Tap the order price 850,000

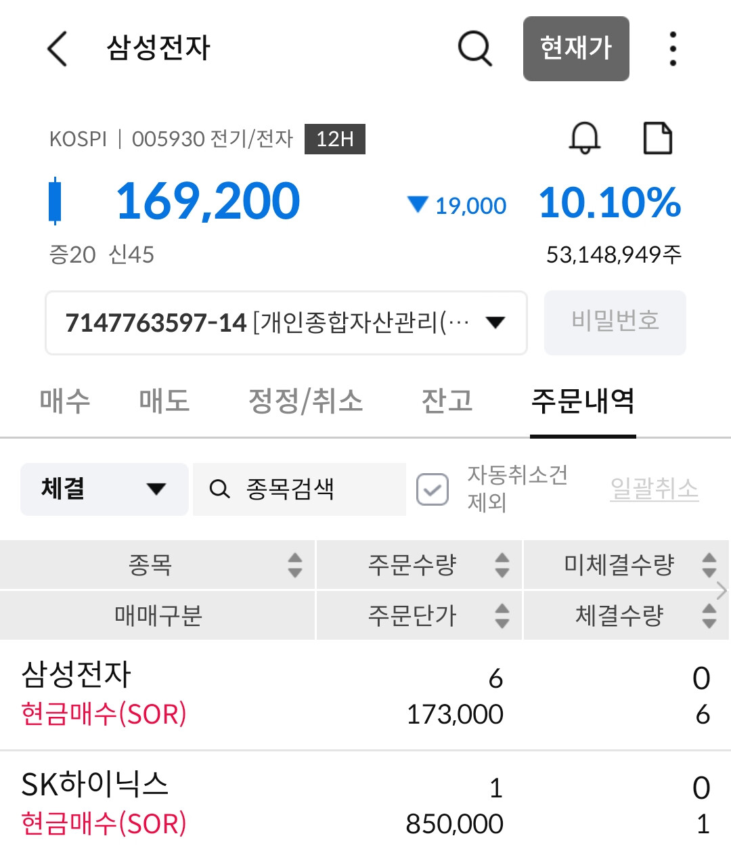click(x=455, y=824)
